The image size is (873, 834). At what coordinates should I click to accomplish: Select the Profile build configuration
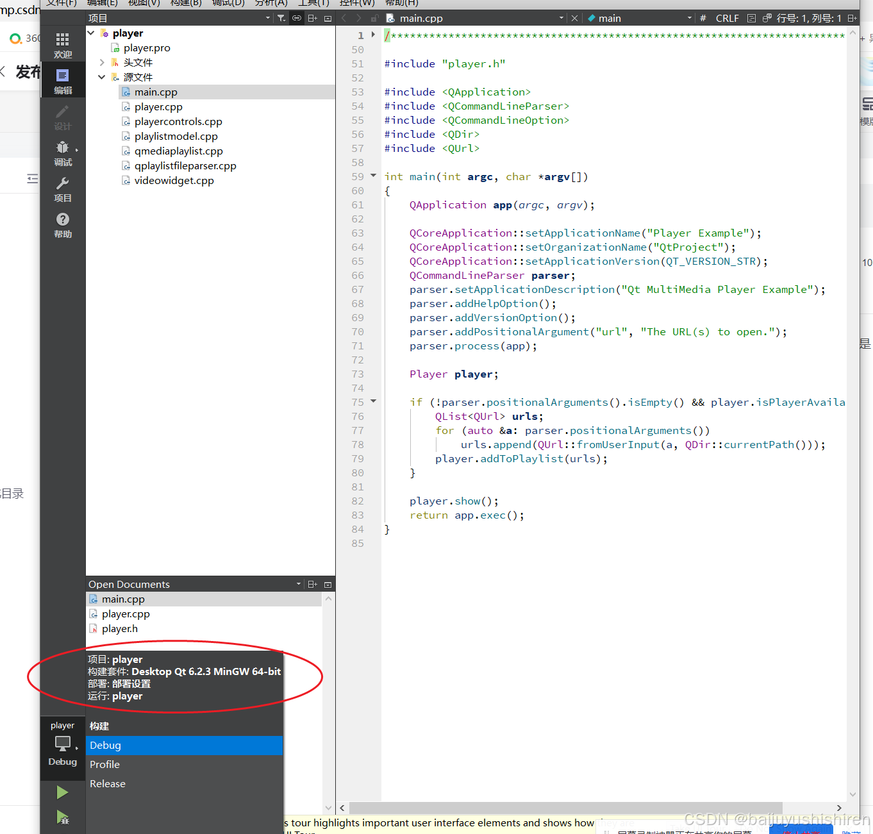click(x=104, y=764)
